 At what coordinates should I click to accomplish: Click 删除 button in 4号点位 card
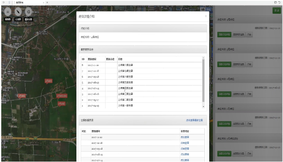point(249,34)
